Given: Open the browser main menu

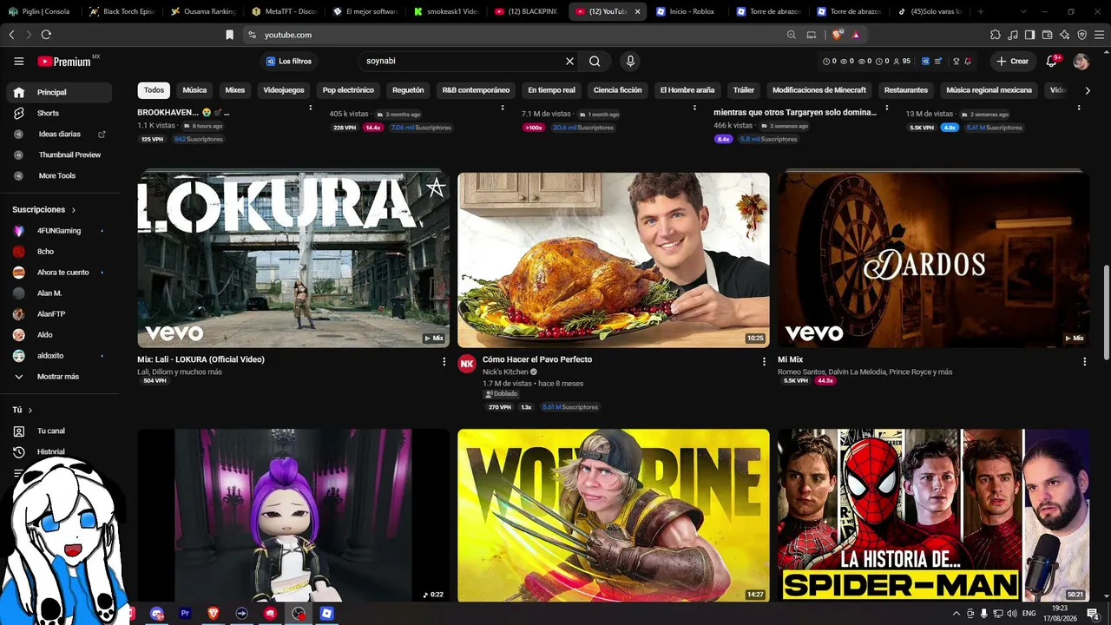Looking at the screenshot, I should 1100,35.
